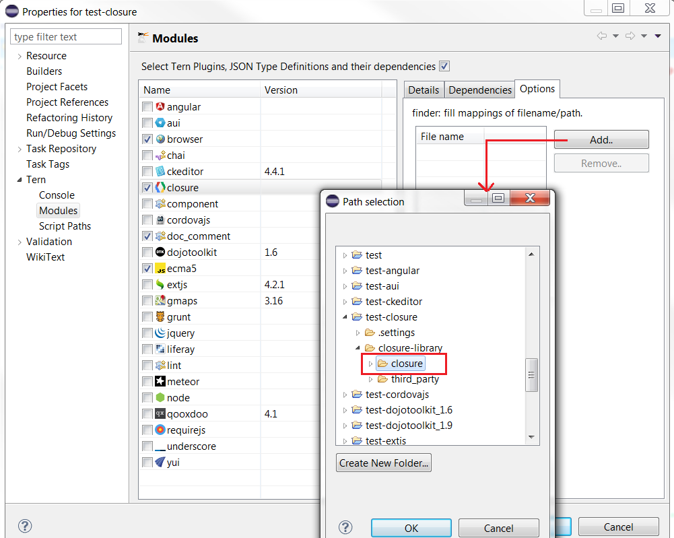Click Create New Folder... button

pyautogui.click(x=384, y=463)
